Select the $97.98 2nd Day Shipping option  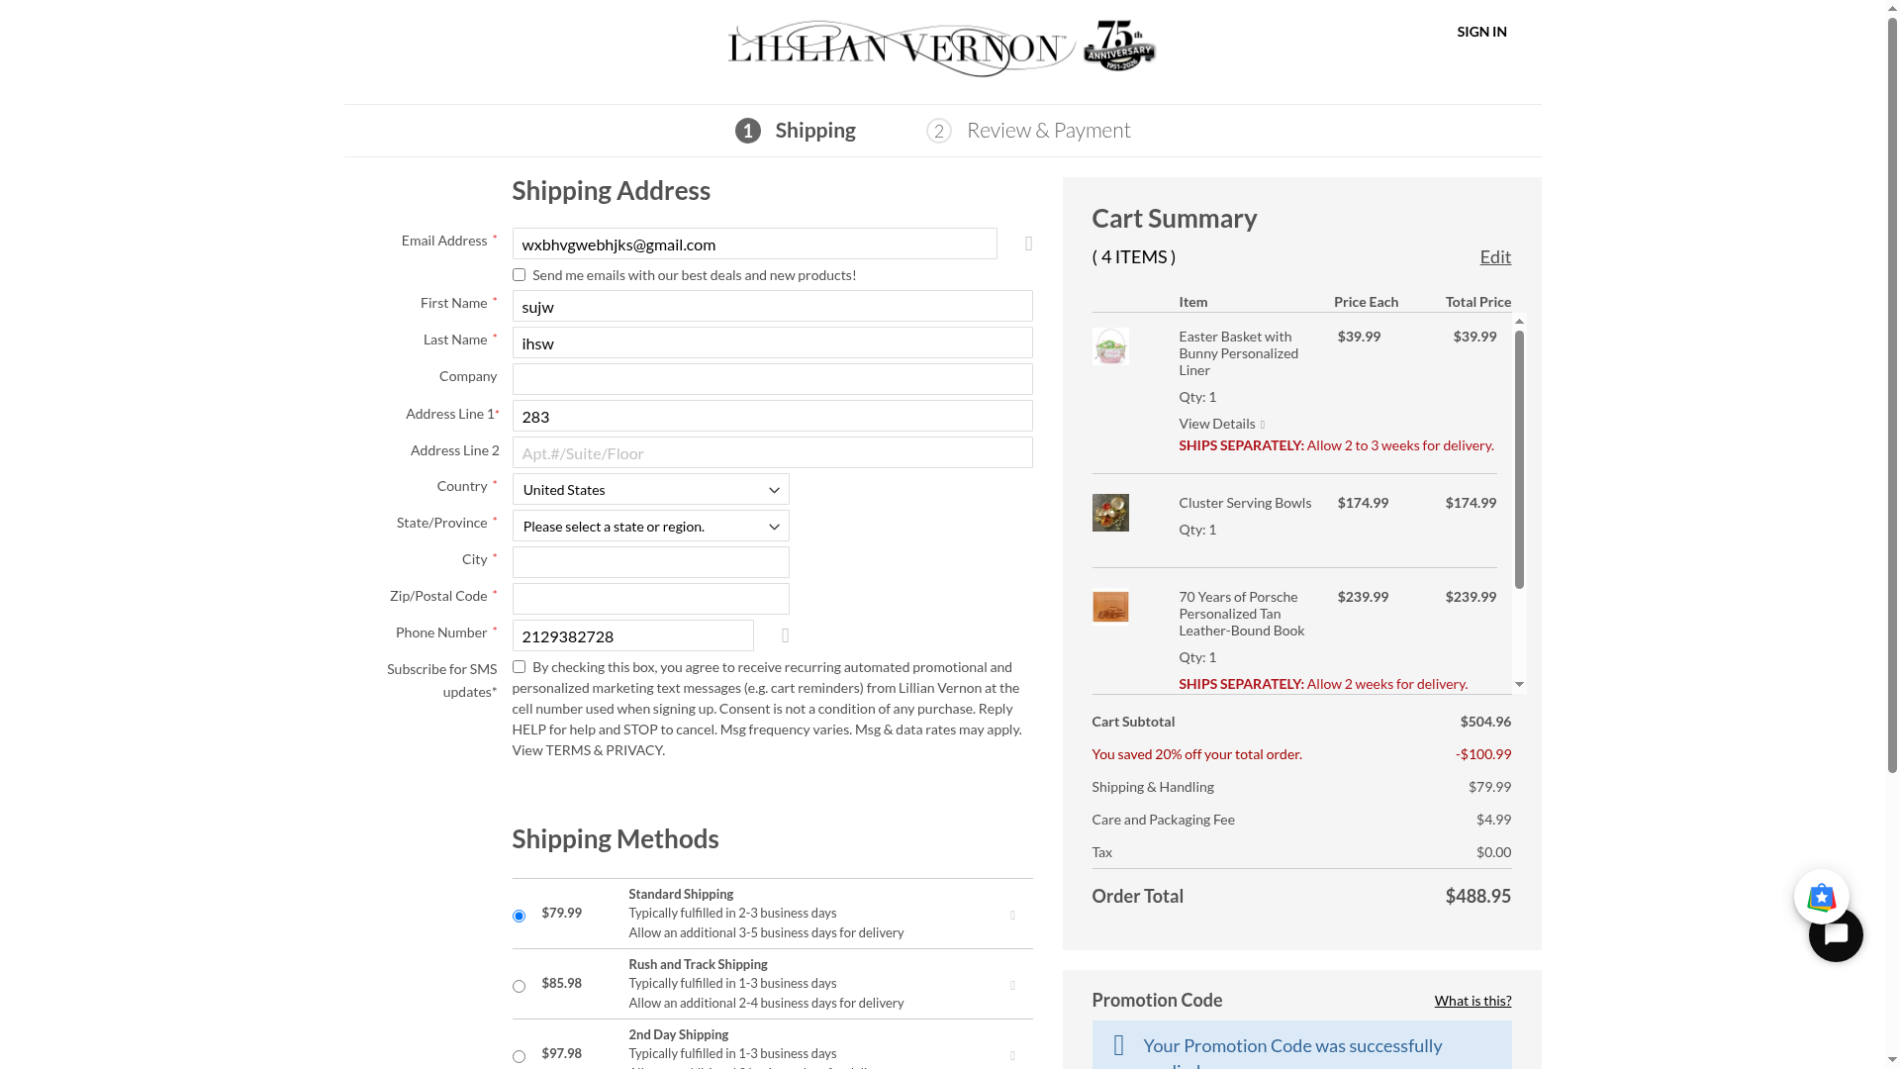pyautogui.click(x=519, y=1057)
